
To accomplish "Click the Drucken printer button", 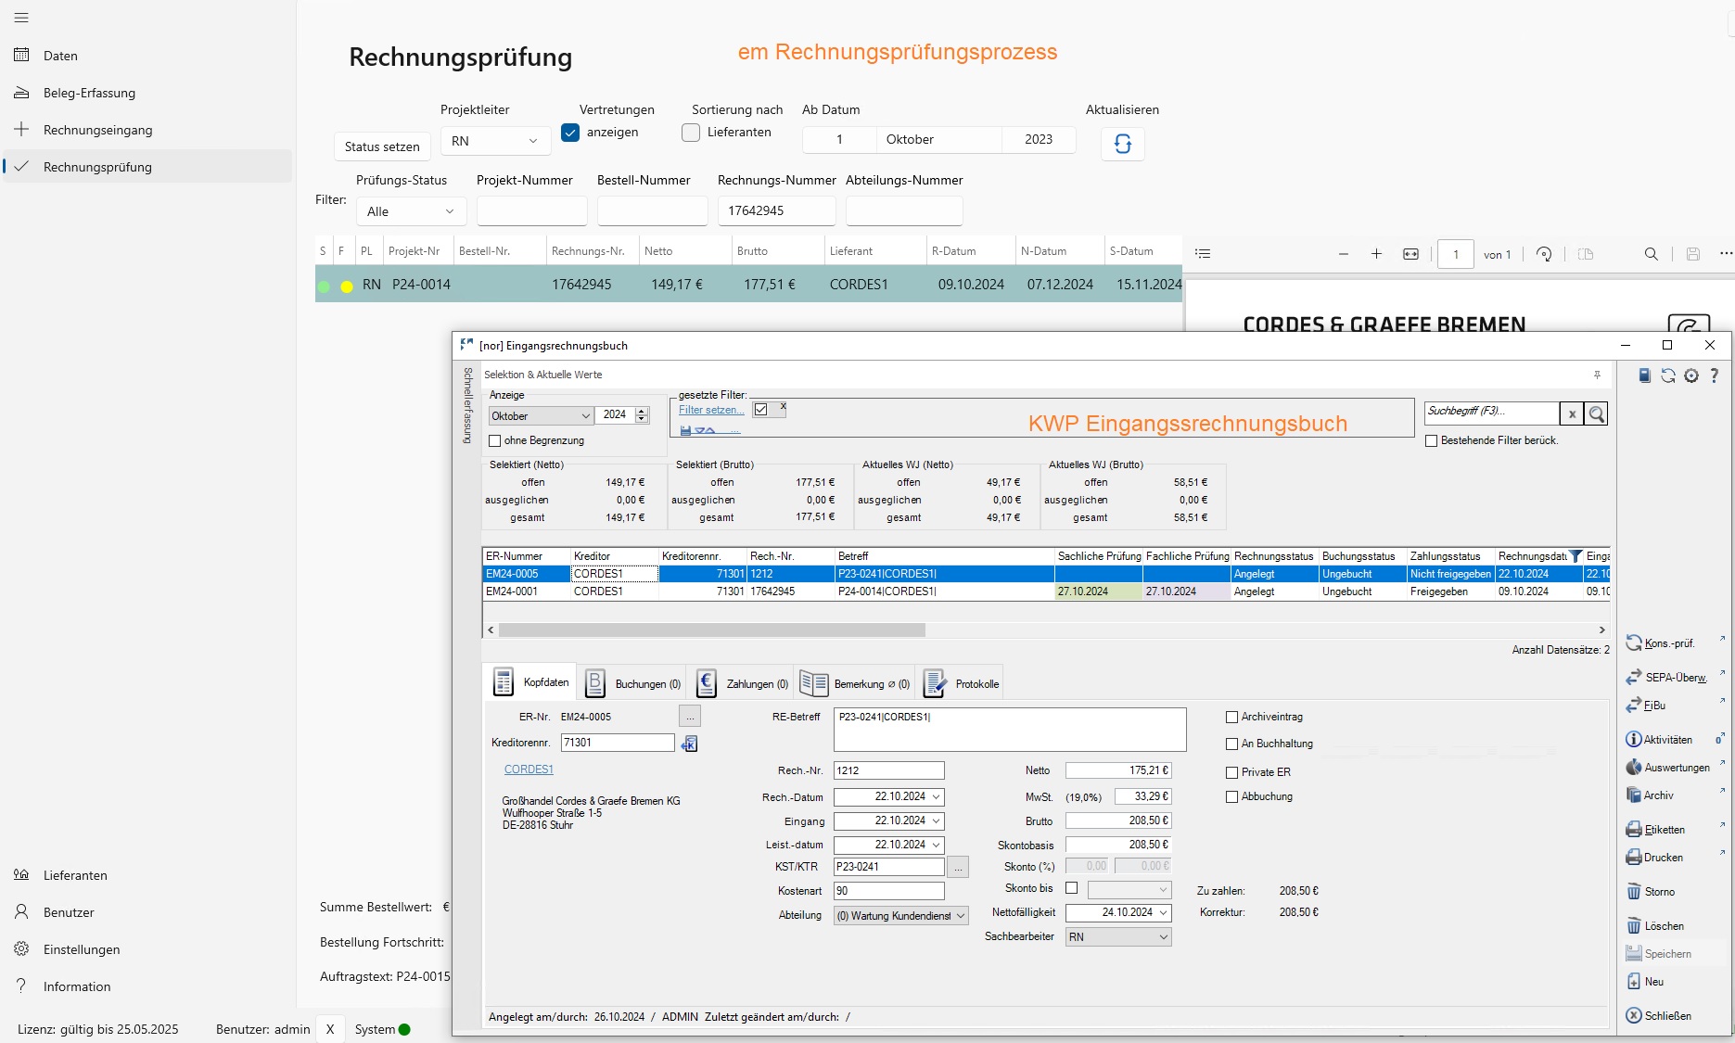I will point(1654,858).
